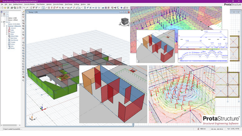Open the Steel Design menu
Image resolution: width=242 pixels, height=136 pixels.
[x=69, y=4]
